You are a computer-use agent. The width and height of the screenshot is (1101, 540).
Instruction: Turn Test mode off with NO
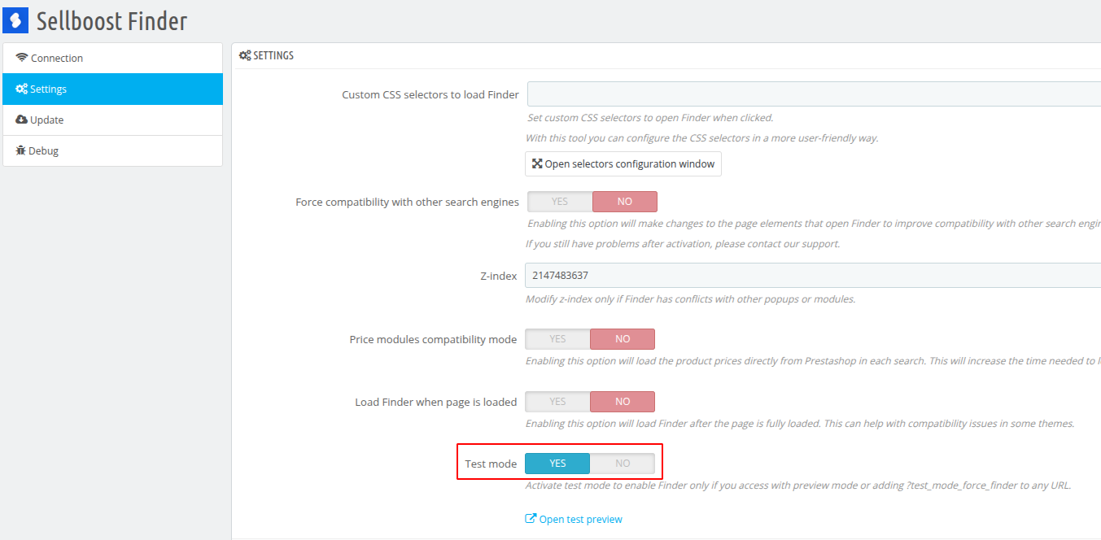[x=623, y=464]
